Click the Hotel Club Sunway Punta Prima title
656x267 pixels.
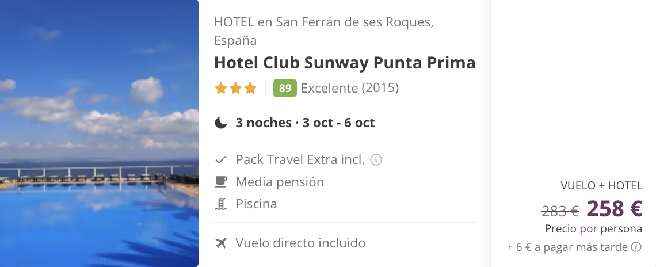344,63
